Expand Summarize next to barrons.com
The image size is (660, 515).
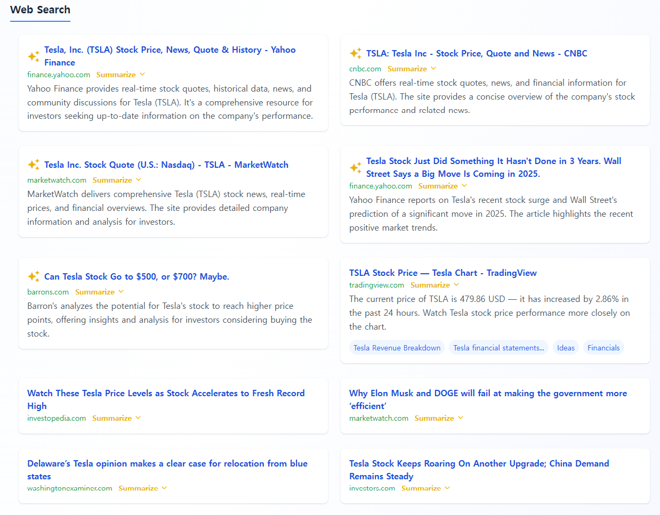pos(99,292)
